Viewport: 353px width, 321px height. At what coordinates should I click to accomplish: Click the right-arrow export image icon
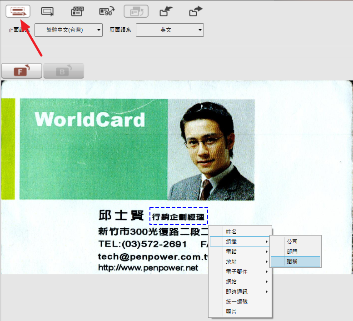click(196, 11)
